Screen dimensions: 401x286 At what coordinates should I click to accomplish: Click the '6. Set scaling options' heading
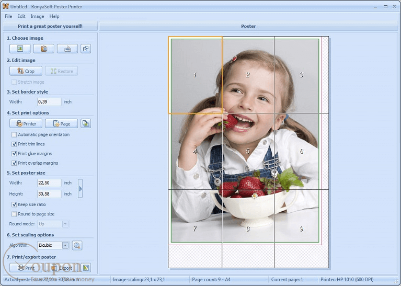(30, 235)
